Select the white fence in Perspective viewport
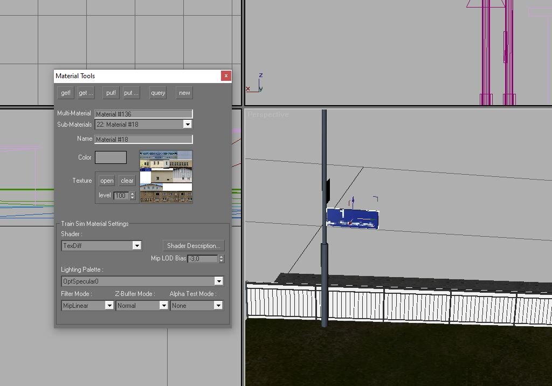Image resolution: width=552 pixels, height=386 pixels. point(398,305)
